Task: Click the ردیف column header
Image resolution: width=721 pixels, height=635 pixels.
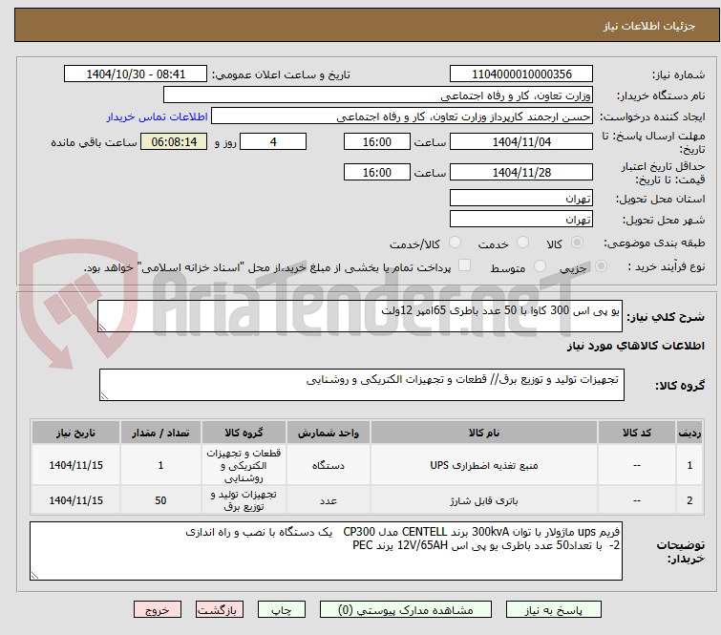Action: pyautogui.click(x=689, y=433)
